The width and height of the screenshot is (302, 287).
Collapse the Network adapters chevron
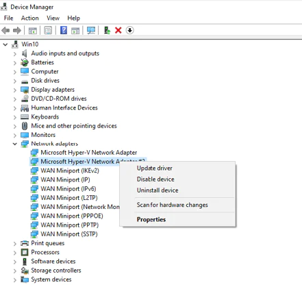(x=15, y=144)
